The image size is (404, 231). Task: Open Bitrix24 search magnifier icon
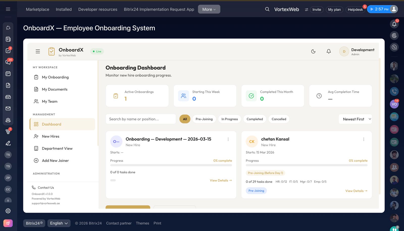267,9
